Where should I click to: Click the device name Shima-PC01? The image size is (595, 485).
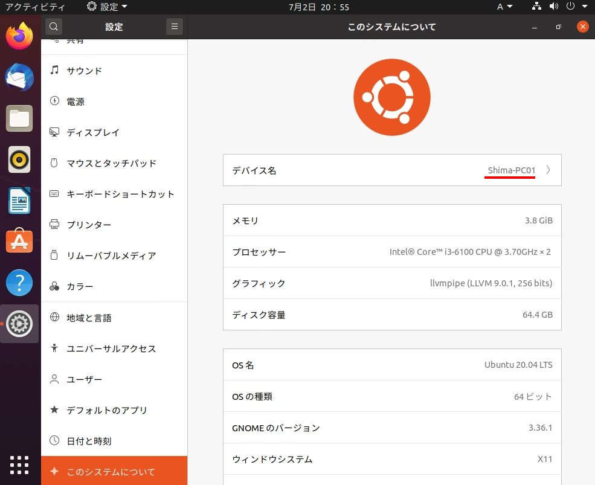(511, 170)
